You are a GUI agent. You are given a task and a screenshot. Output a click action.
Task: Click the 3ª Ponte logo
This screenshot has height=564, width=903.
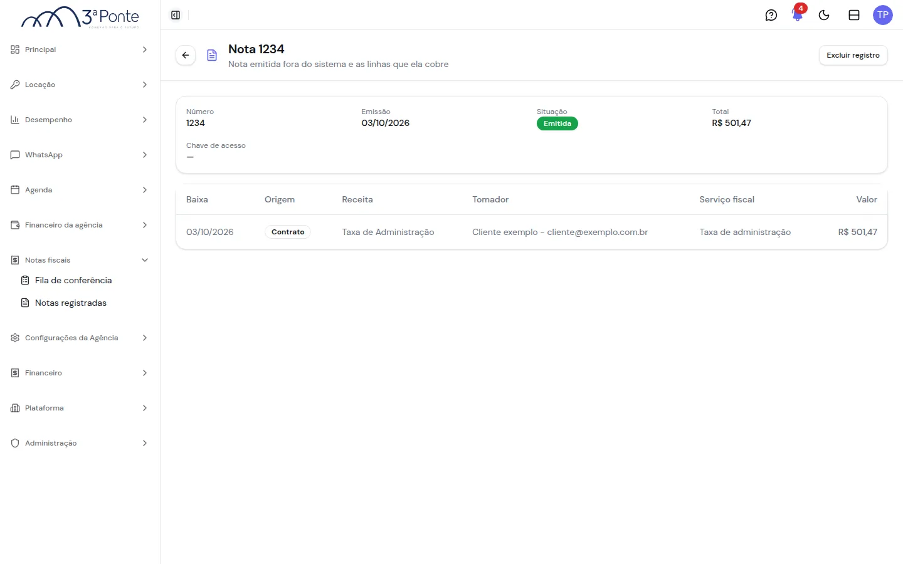80,17
